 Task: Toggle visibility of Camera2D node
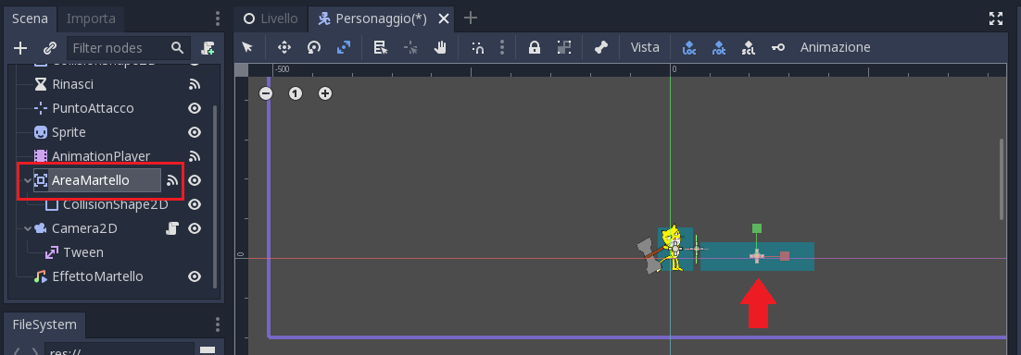coord(194,228)
